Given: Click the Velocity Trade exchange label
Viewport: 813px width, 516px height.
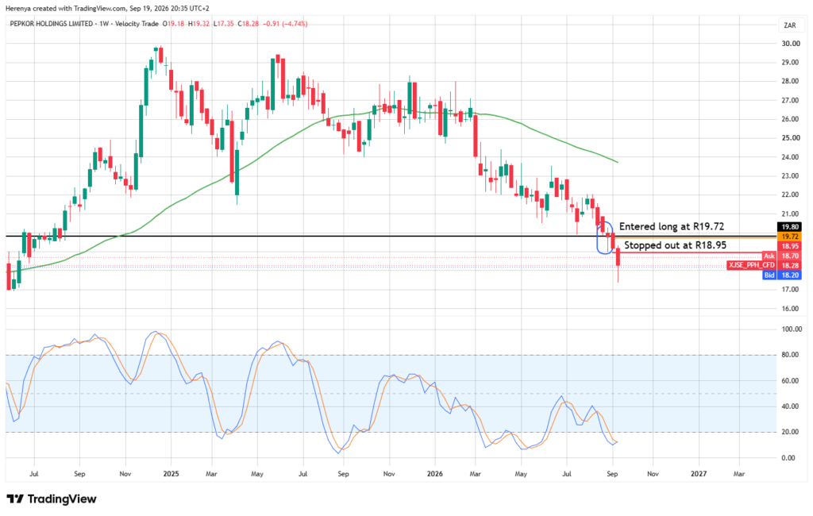Looking at the screenshot, I should tap(137, 24).
